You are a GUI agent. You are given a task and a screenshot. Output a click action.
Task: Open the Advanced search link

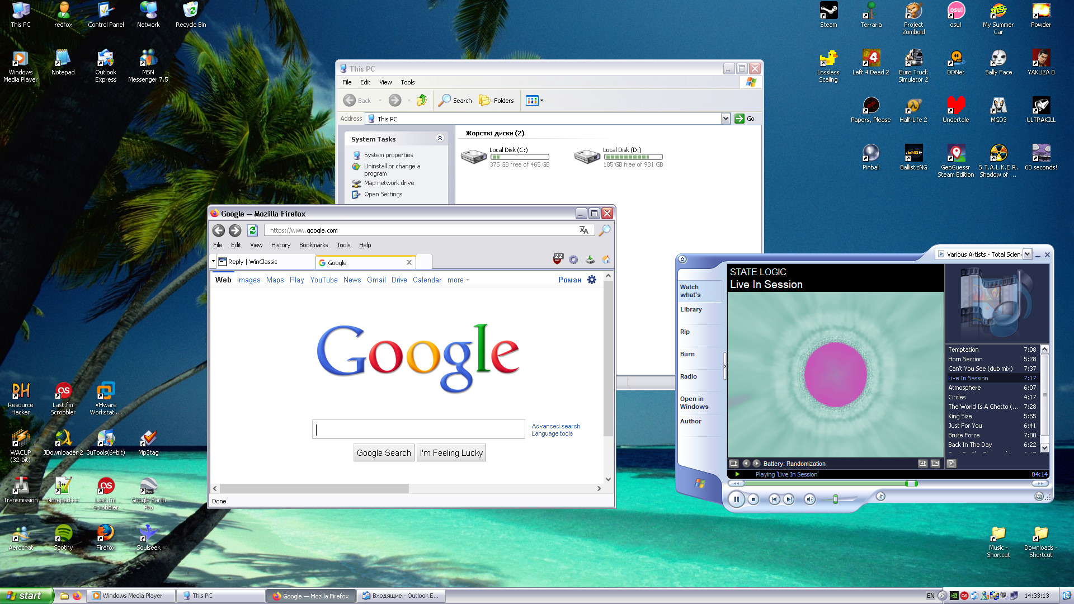[555, 426]
